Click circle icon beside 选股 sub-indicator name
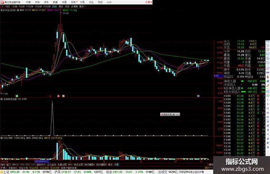The image size is (270, 174). [1, 99]
